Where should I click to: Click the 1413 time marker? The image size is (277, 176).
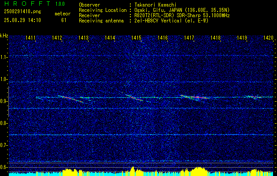point(83,37)
